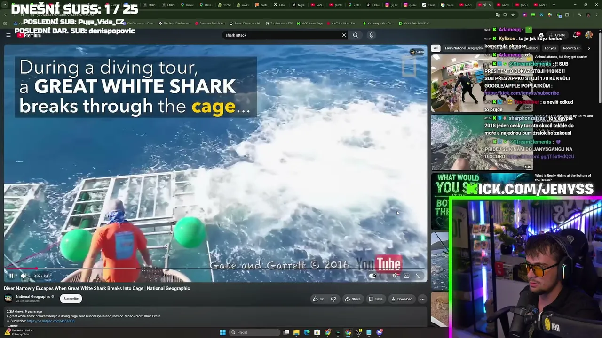Open the 19:03 store attack video thumbnail
The image size is (602, 338).
pyautogui.click(x=481, y=83)
